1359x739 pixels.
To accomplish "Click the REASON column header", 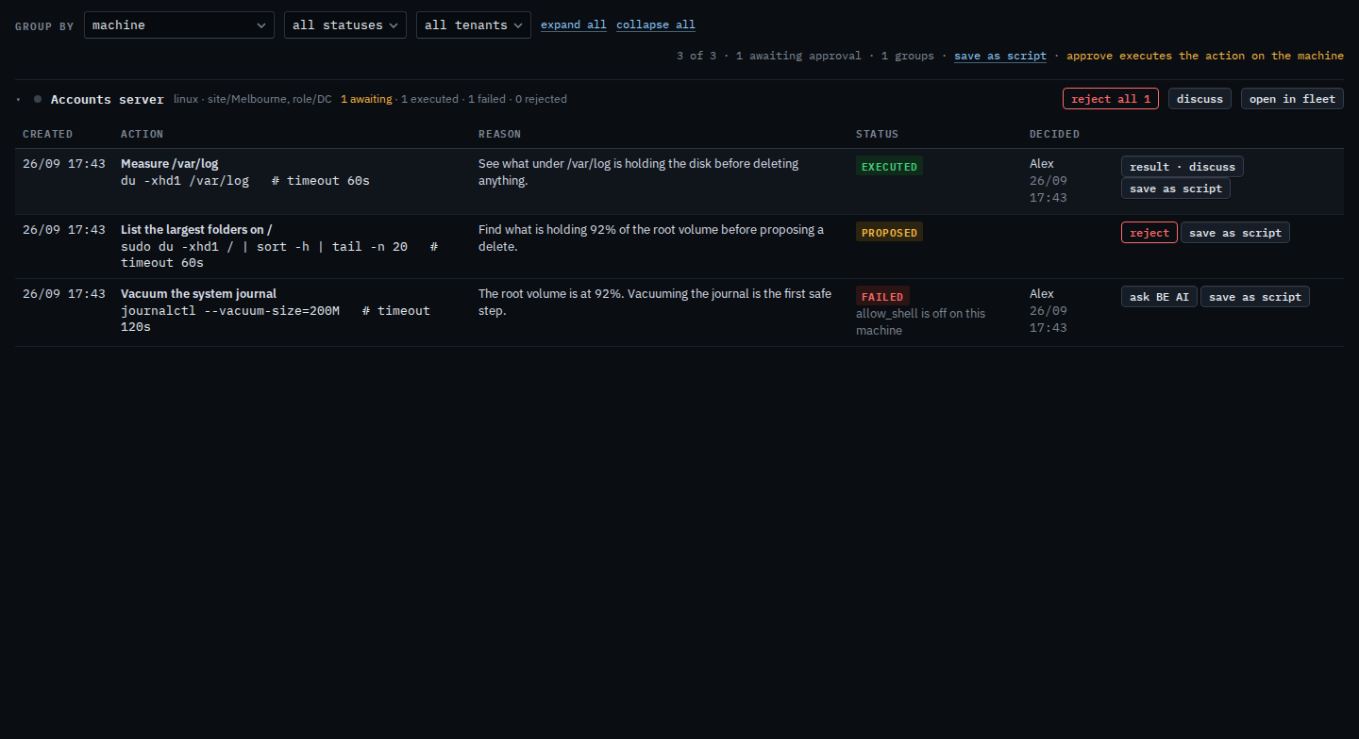I will (x=500, y=134).
